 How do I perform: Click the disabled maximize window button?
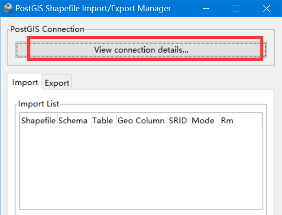point(236,8)
